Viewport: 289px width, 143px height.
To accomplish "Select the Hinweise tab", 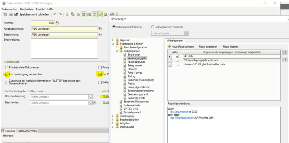I will [x=10, y=131].
